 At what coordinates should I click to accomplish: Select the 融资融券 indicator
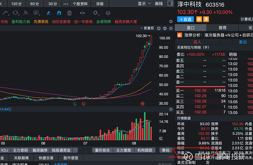tap(40, 150)
